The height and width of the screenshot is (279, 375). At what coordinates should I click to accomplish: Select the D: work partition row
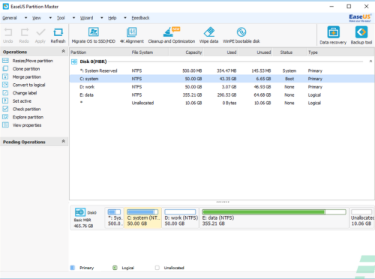pos(222,87)
